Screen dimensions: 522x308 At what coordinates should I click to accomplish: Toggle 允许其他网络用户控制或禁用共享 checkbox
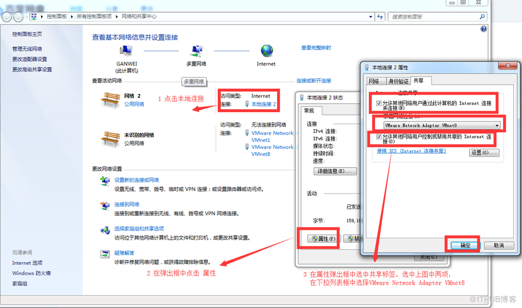pyautogui.click(x=379, y=137)
